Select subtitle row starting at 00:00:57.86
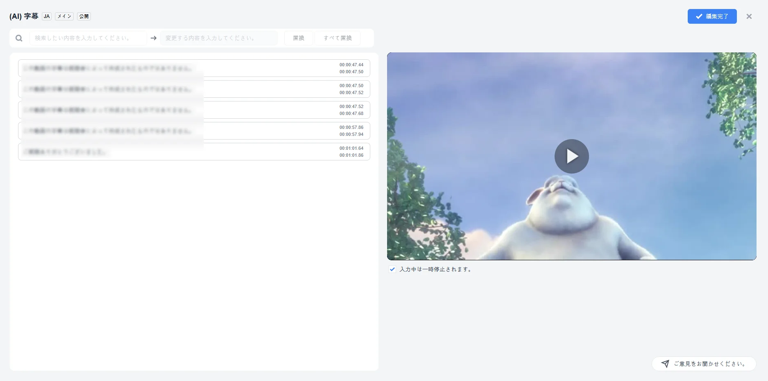 (194, 131)
